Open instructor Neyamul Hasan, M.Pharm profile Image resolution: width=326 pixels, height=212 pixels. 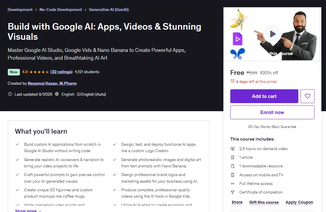coord(52,83)
